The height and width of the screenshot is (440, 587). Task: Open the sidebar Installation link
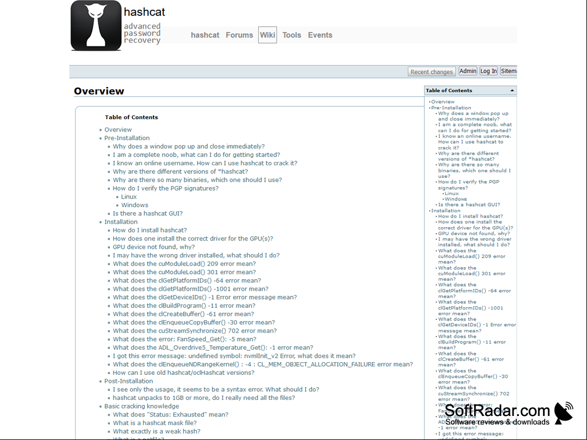point(446,211)
